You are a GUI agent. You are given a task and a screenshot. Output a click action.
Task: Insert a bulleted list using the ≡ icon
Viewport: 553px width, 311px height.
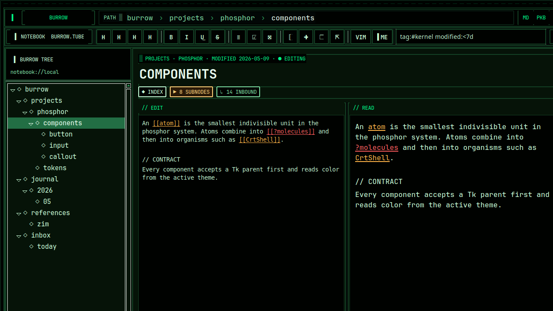238,37
